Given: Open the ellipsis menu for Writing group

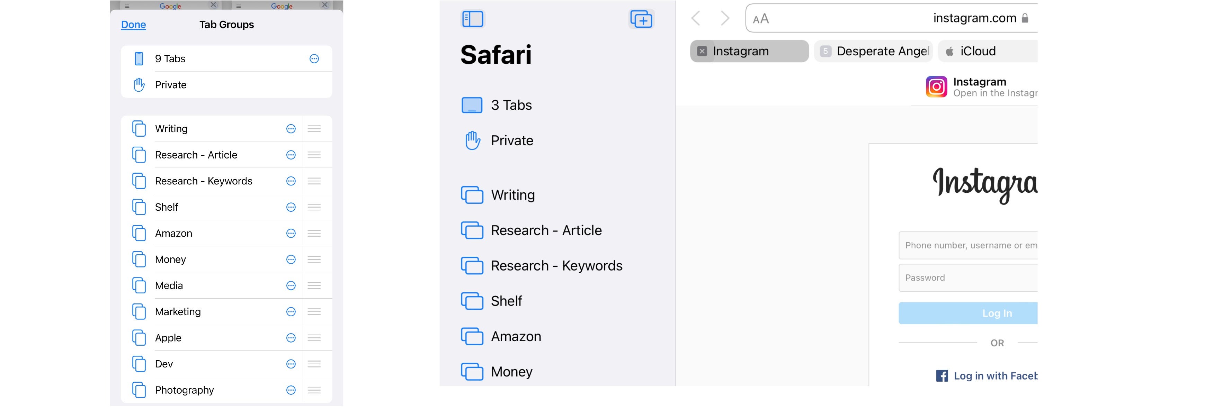Looking at the screenshot, I should click(291, 128).
